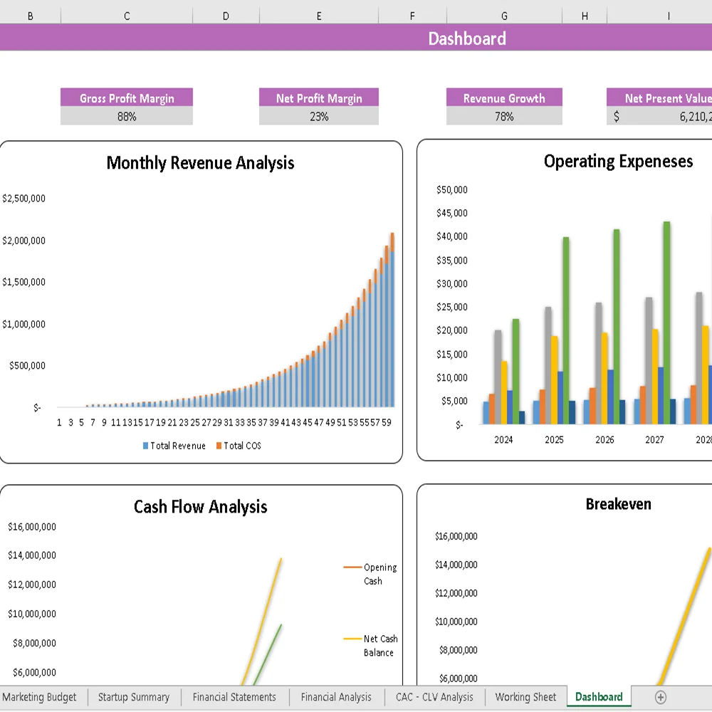Select column G header
The image size is (712, 712).
(x=503, y=15)
